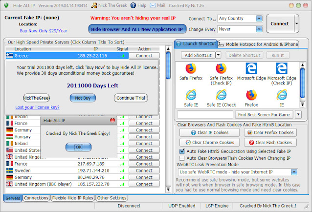
Task: Expand the Add ShortCut dropdown arrow
Action: (218, 55)
